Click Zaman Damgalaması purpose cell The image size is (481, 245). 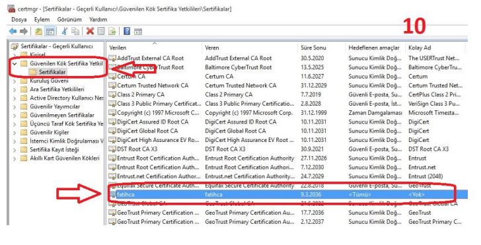pos(375,113)
